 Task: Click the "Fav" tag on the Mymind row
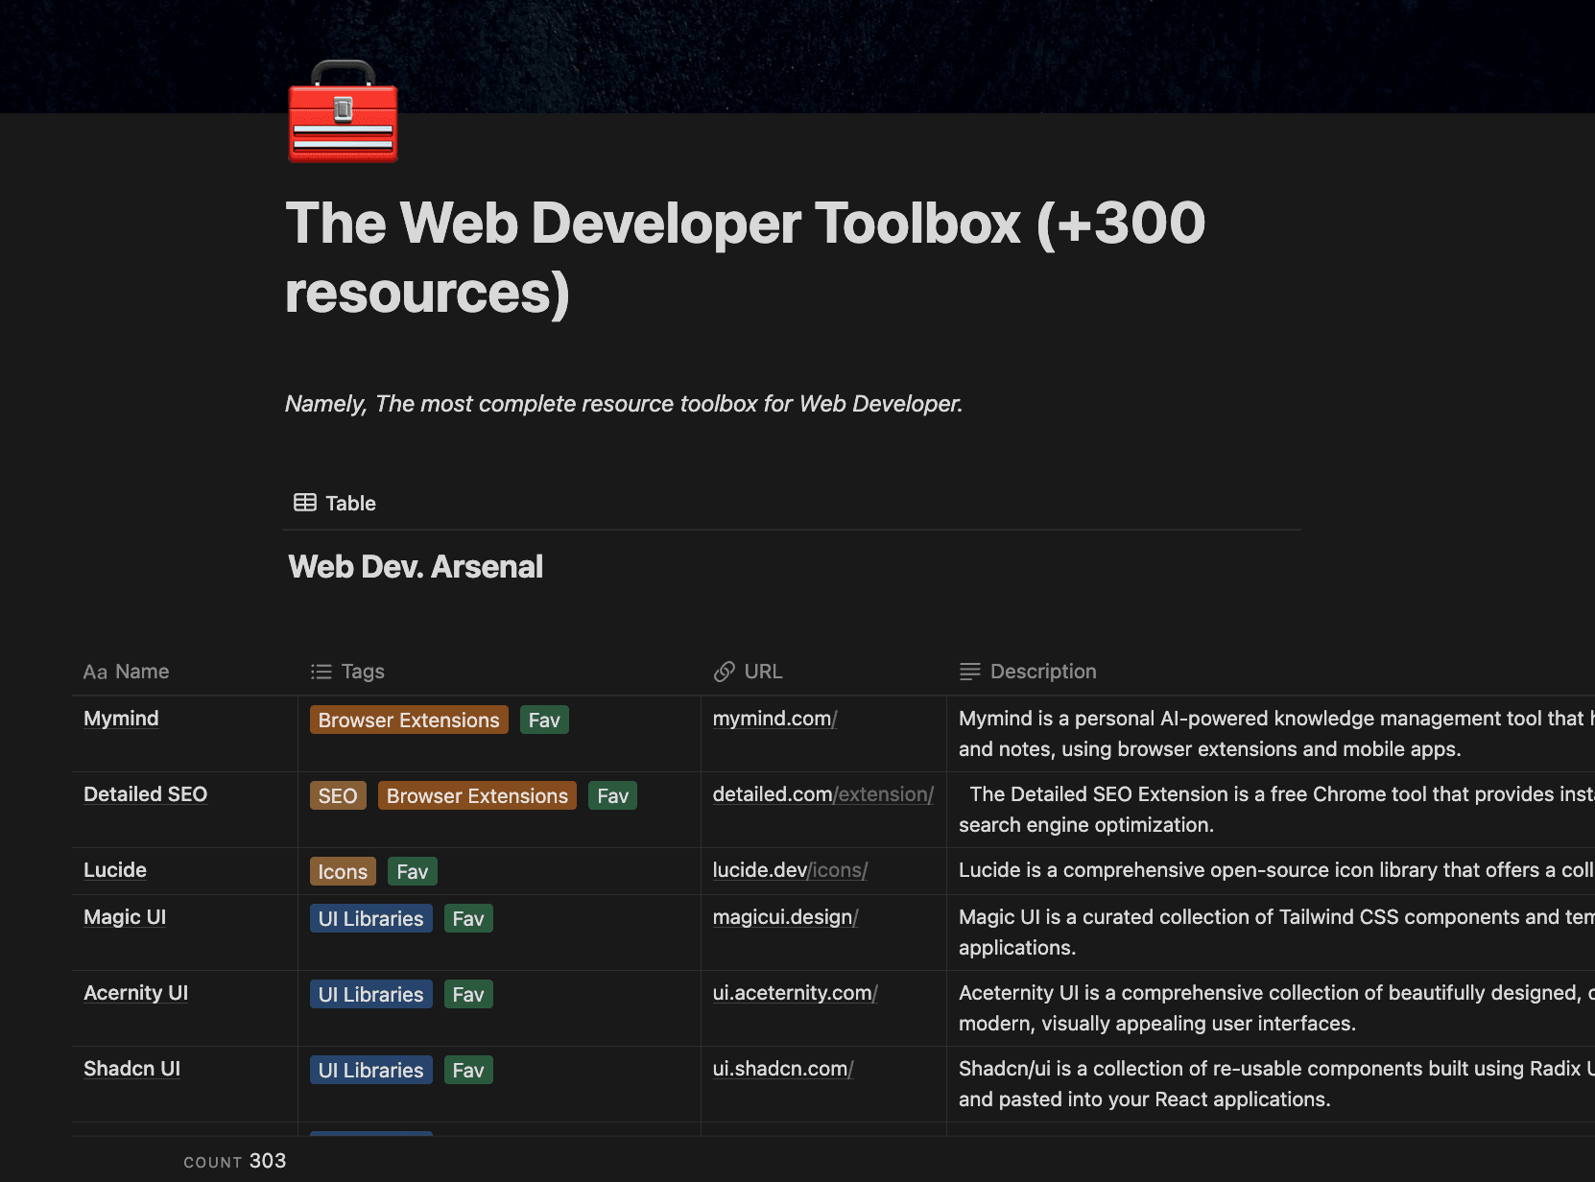click(544, 720)
